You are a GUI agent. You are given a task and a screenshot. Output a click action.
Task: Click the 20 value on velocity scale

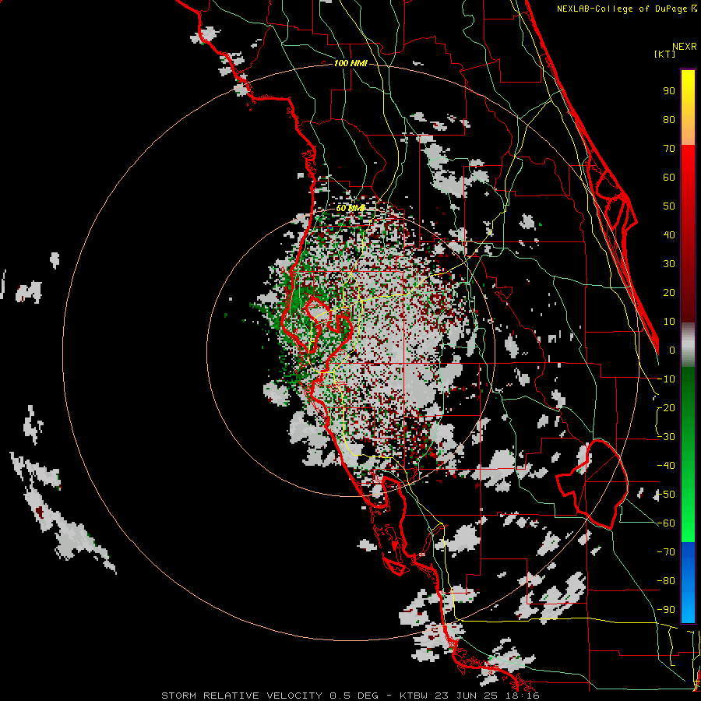pyautogui.click(x=669, y=293)
